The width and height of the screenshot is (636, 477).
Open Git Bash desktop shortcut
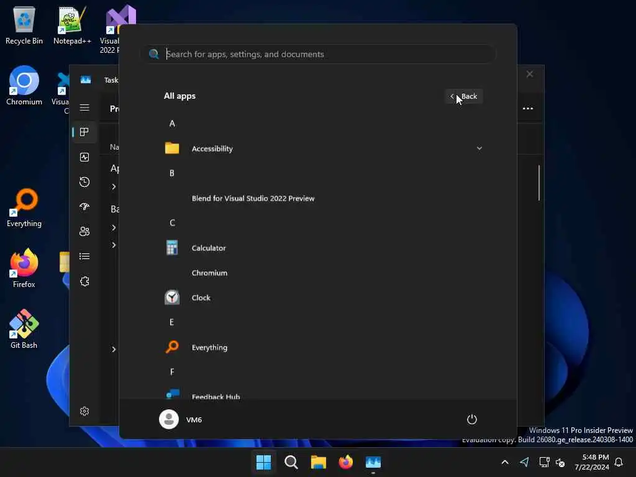[24, 329]
